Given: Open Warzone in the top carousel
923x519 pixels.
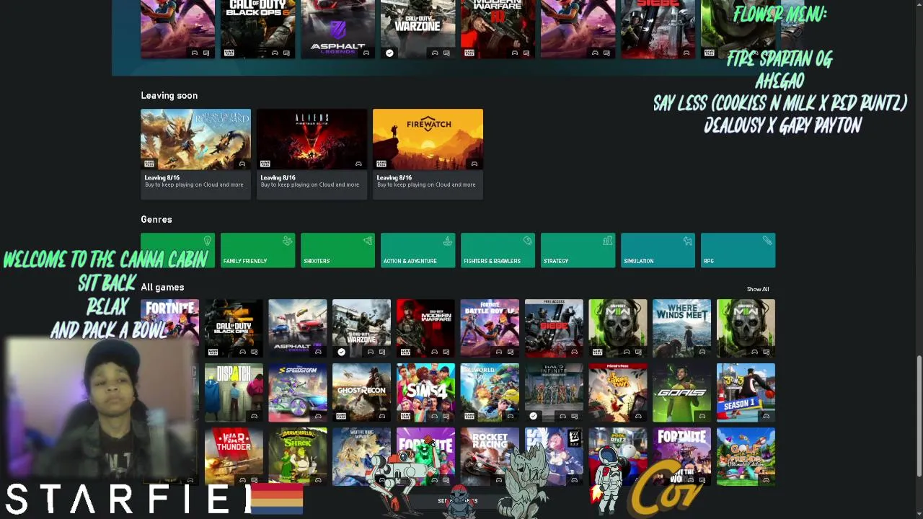Looking at the screenshot, I should (418, 29).
